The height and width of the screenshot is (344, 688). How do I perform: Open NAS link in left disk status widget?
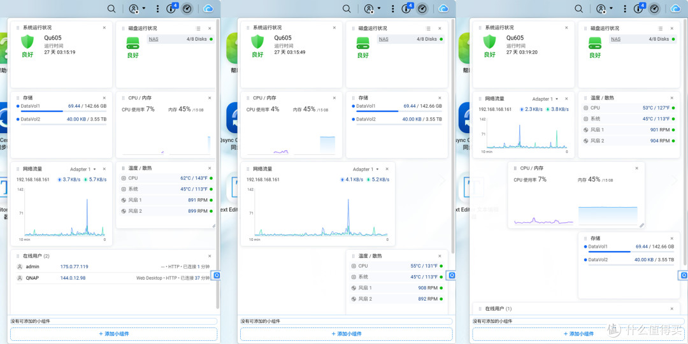154,39
